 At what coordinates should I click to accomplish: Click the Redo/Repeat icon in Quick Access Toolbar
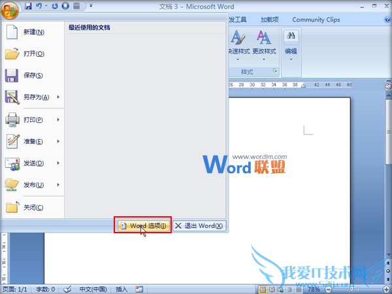coord(55,6)
